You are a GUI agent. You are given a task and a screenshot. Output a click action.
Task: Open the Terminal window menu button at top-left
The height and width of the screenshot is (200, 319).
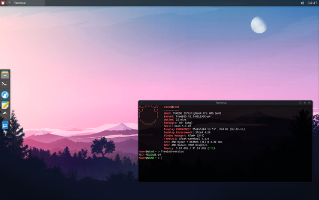[x=142, y=103]
